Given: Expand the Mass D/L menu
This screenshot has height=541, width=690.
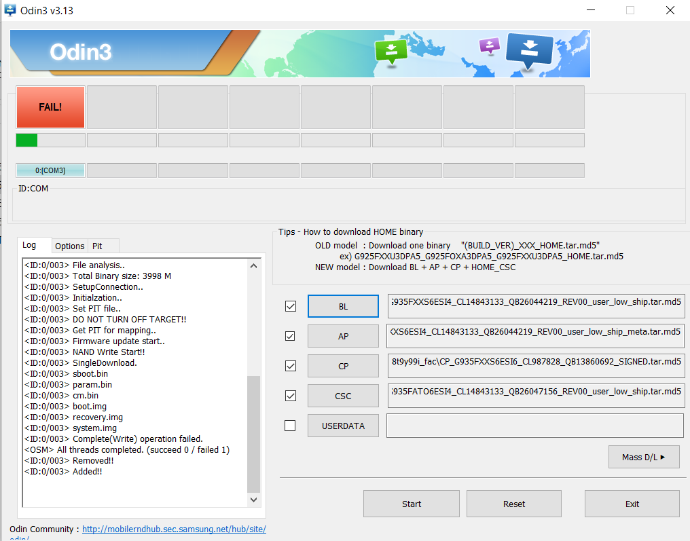Looking at the screenshot, I should 644,457.
